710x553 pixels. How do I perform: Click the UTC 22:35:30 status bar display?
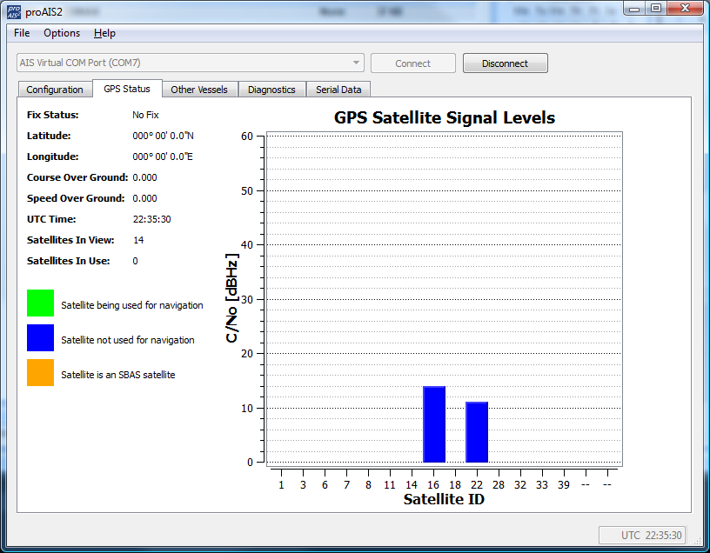coord(642,535)
